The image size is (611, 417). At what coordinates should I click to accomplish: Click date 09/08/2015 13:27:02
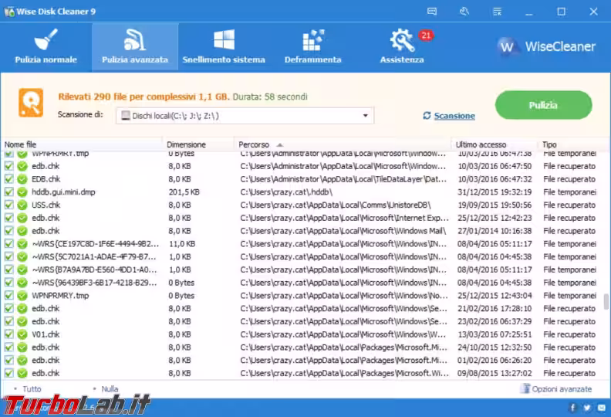[495, 373]
